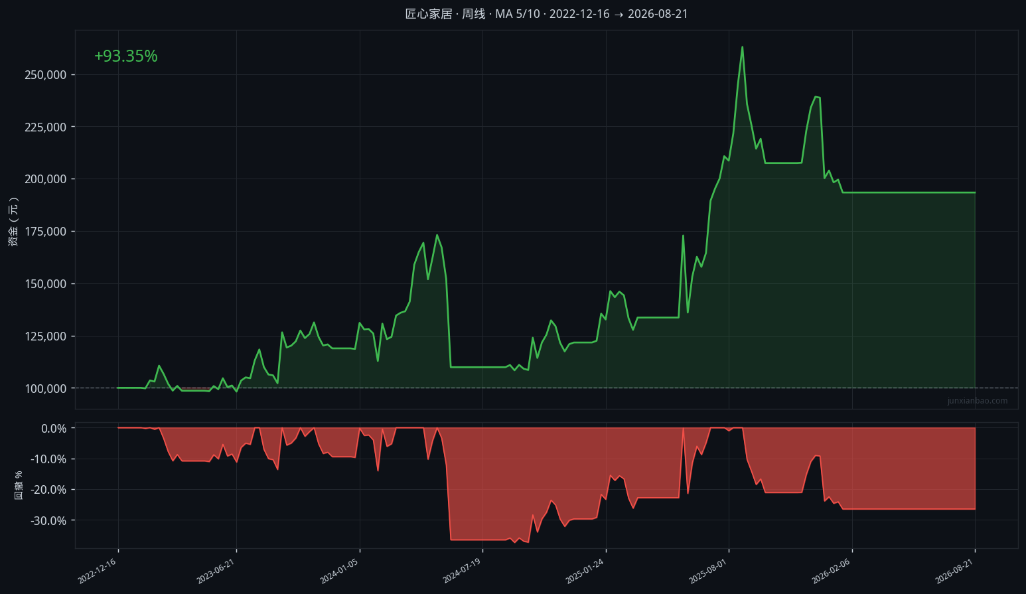This screenshot has height=594, width=1026.
Task: Click the 2026-08-21 date tick
Action: click(x=954, y=571)
